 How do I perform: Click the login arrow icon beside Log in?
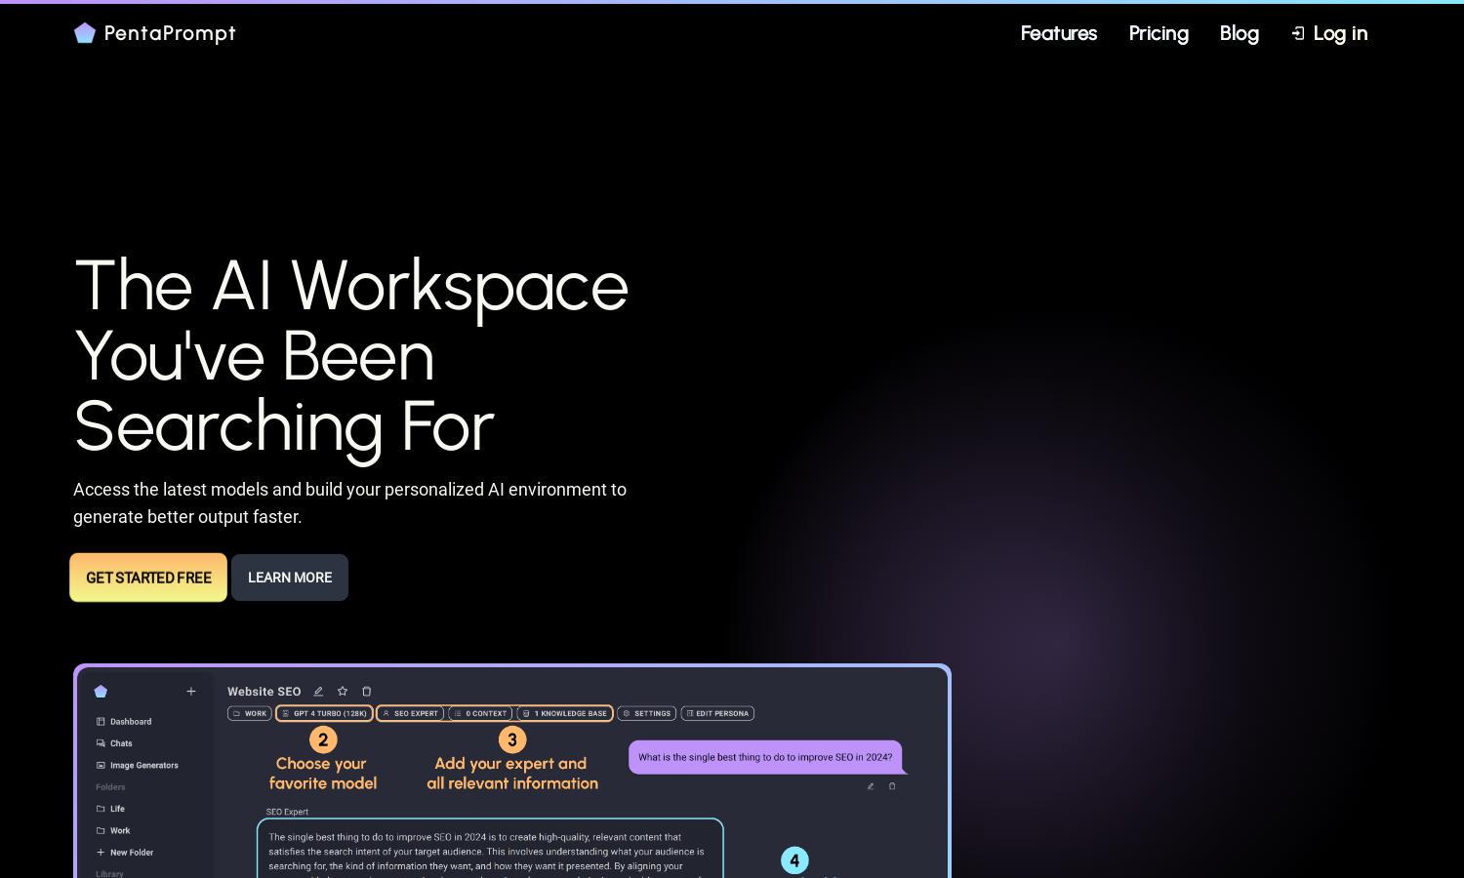(x=1298, y=34)
